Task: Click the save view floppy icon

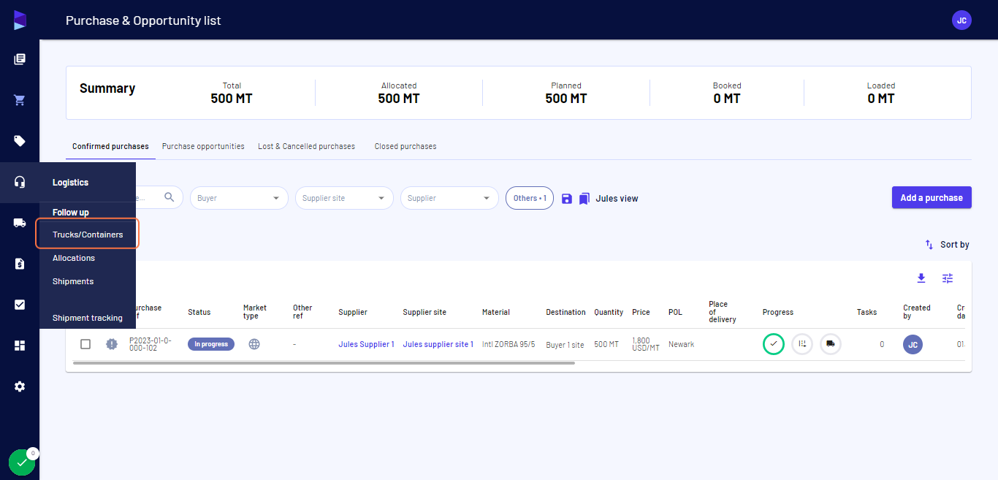Action: 566,198
